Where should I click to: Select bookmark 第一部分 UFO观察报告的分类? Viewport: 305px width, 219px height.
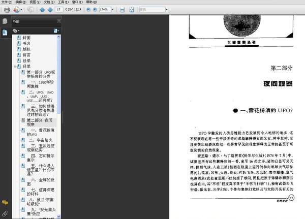[x=41, y=74]
